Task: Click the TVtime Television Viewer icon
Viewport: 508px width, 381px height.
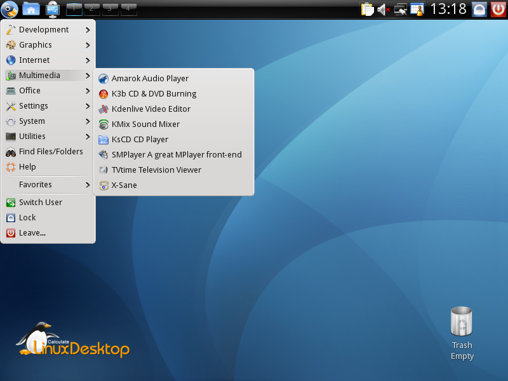Action: point(104,170)
